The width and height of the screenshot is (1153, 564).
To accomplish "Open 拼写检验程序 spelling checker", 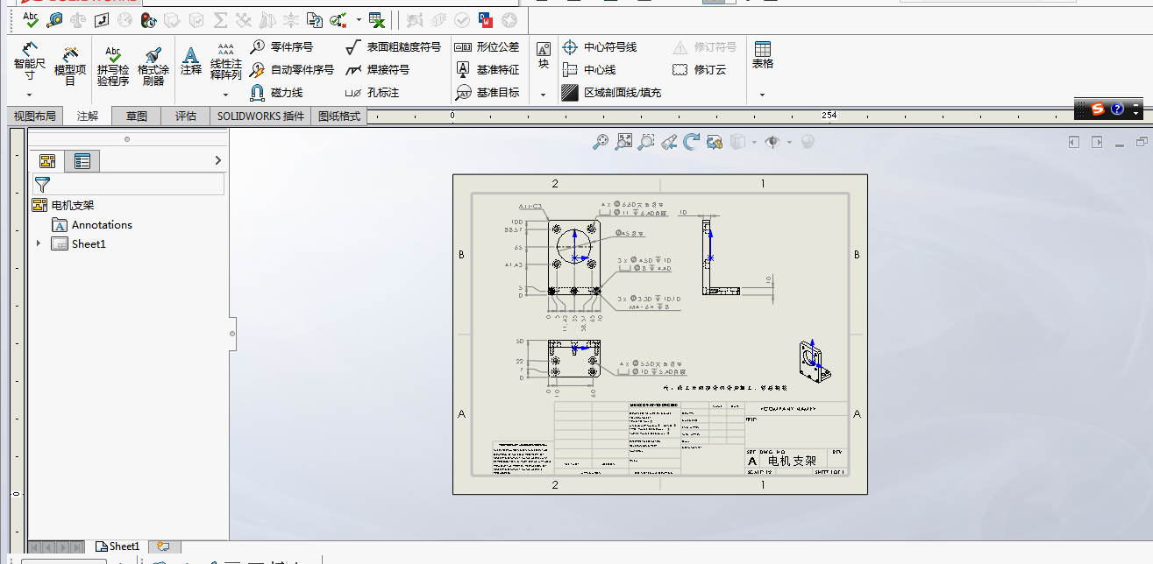I will 113,65.
